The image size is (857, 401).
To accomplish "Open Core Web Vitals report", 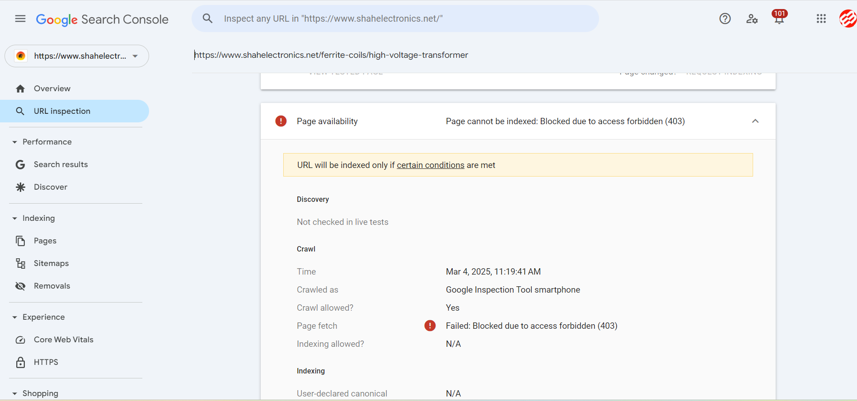I will click(63, 340).
